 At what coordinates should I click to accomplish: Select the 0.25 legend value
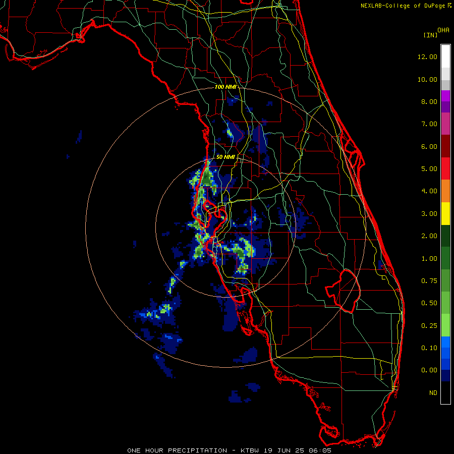tap(429, 326)
